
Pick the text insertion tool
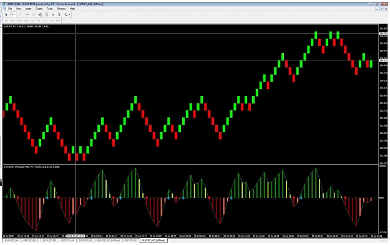[x=53, y=15]
